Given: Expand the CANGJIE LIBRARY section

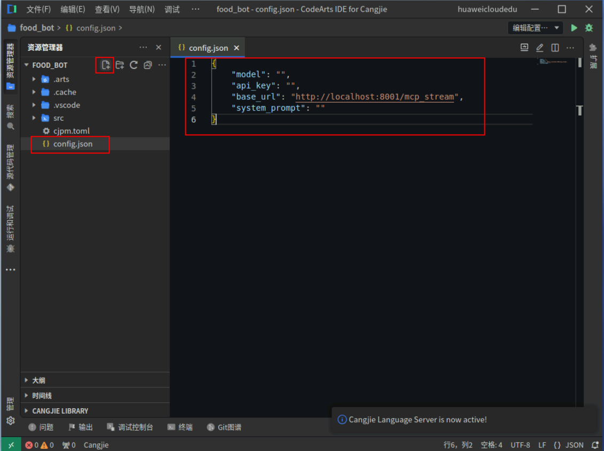Looking at the screenshot, I should coord(95,410).
